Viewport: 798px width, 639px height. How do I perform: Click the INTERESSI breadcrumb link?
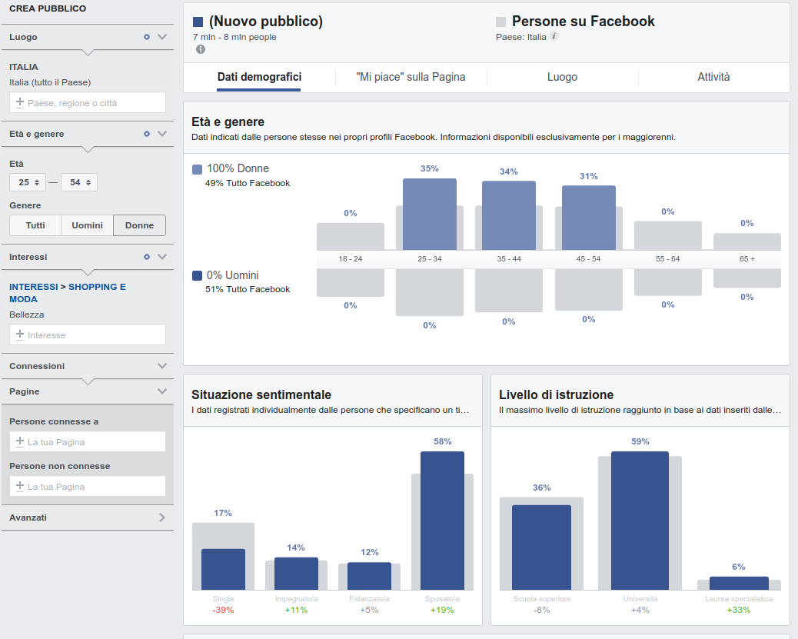point(34,287)
